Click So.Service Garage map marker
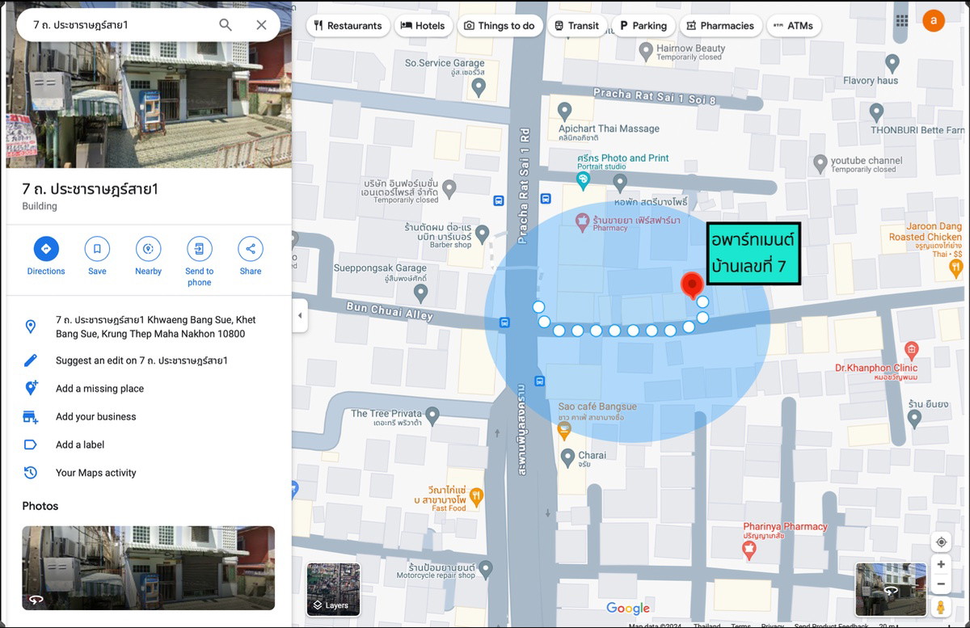 [x=480, y=88]
